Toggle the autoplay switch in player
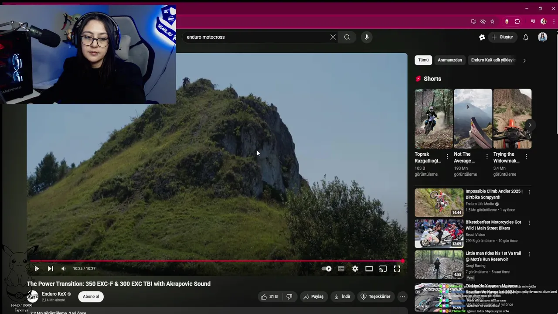This screenshot has width=558, height=314. (x=327, y=269)
